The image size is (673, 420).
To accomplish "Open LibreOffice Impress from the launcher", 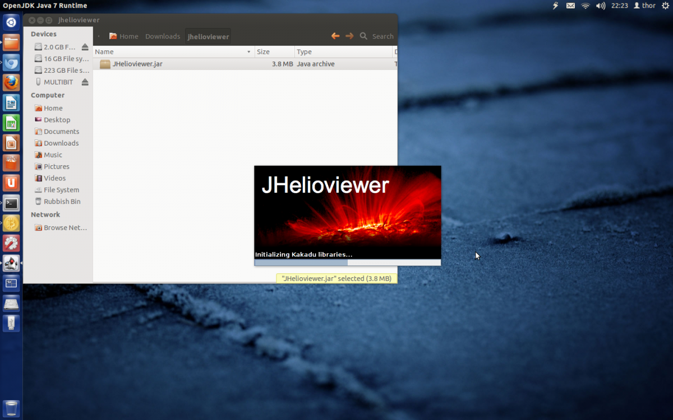I will [12, 143].
